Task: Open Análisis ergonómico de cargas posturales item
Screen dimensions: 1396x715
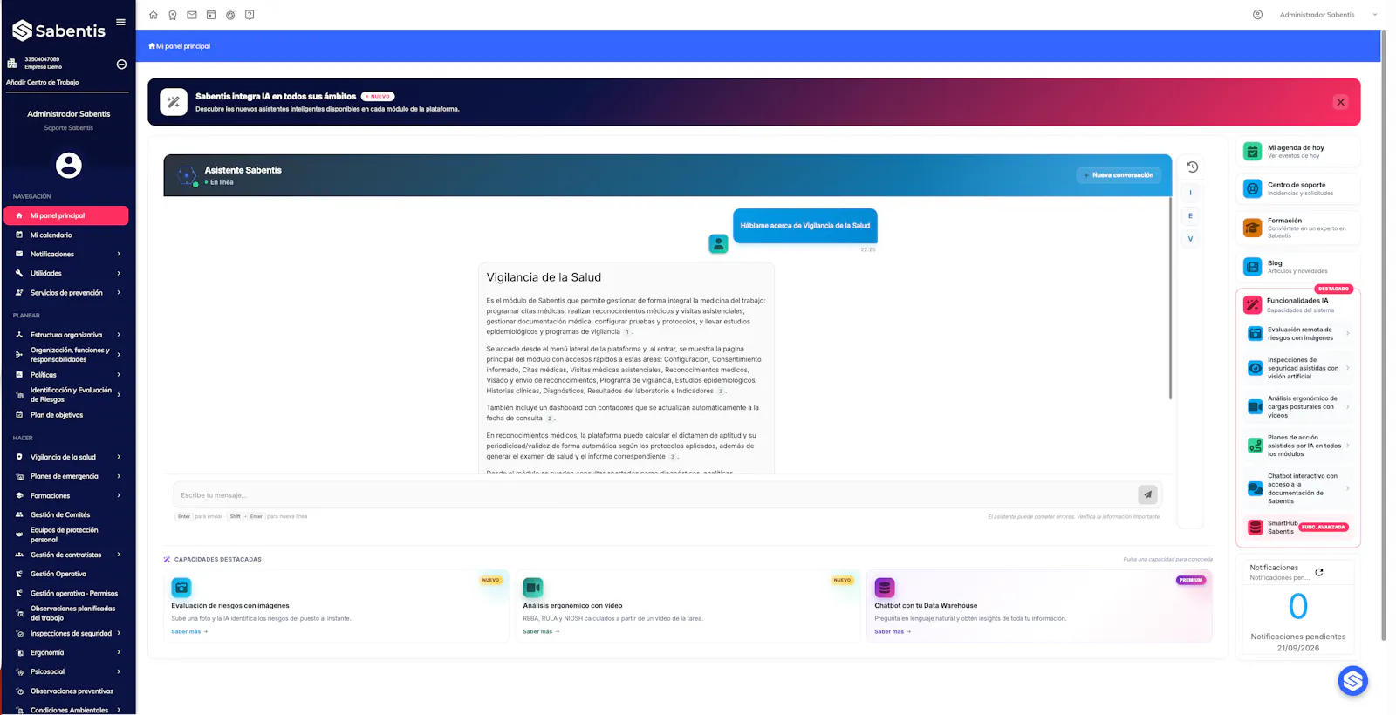Action: [1298, 406]
